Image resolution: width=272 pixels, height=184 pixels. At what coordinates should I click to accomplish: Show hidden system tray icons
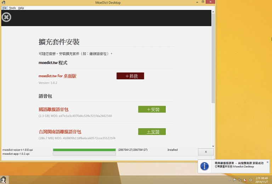click(x=229, y=180)
